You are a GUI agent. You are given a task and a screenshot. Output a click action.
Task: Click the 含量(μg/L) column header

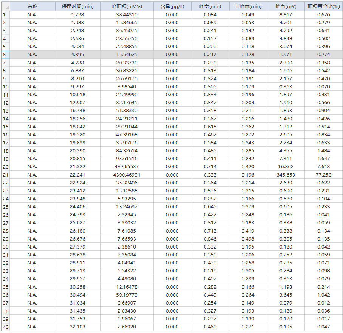172,6
